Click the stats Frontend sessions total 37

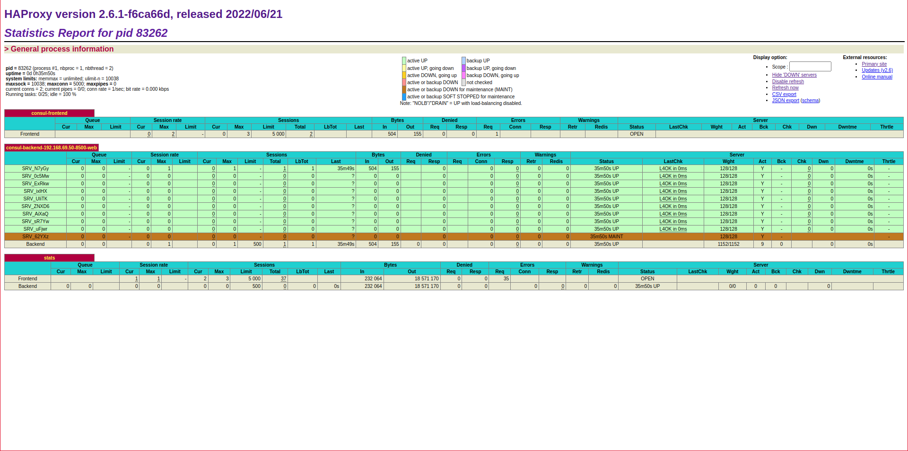click(283, 279)
